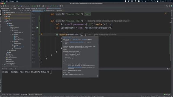Open the Event Log button in status bar
The height and width of the screenshot is (97, 173).
(x=167, y=94)
